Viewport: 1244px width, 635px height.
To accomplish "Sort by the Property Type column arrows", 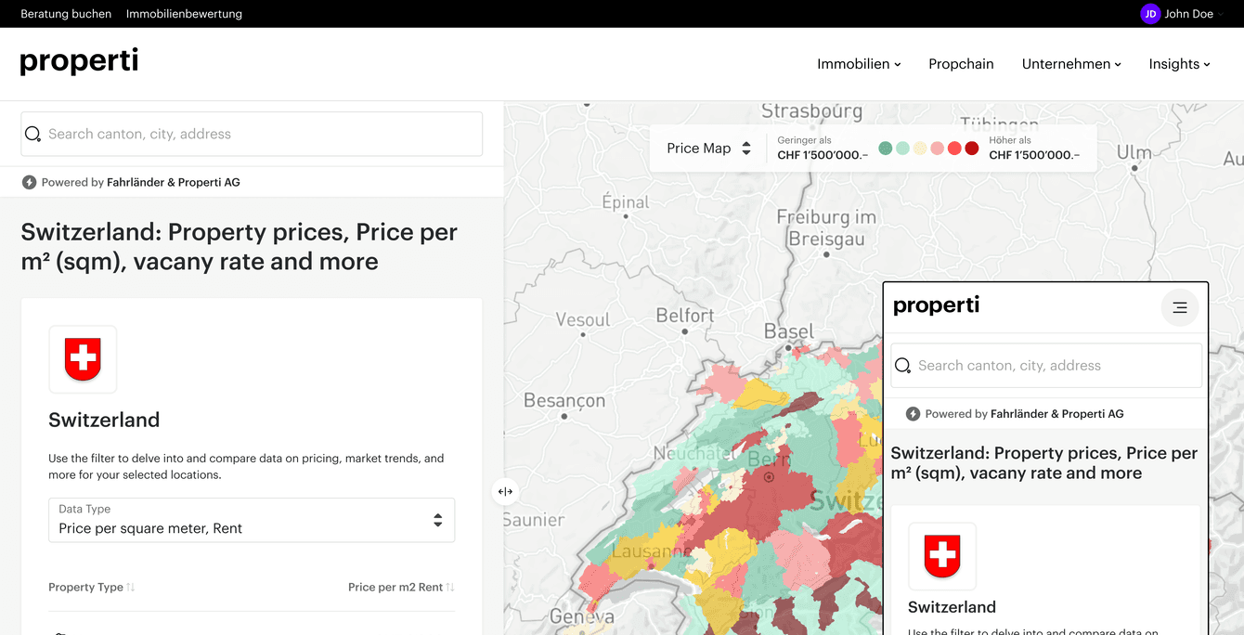I will pyautogui.click(x=131, y=587).
